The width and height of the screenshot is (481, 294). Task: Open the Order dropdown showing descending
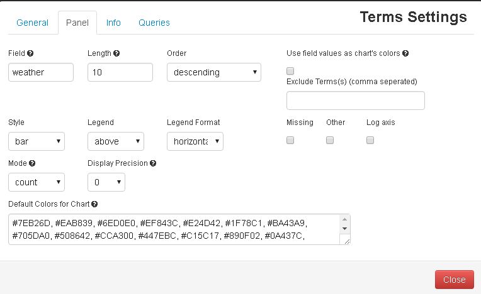[x=214, y=72]
